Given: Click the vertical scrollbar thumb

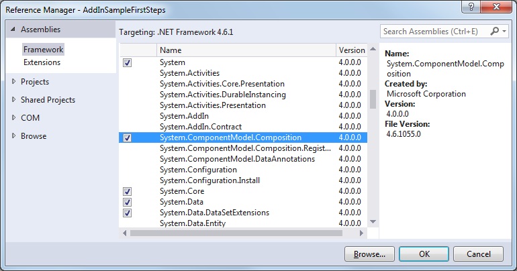Looking at the screenshot, I should (373, 99).
